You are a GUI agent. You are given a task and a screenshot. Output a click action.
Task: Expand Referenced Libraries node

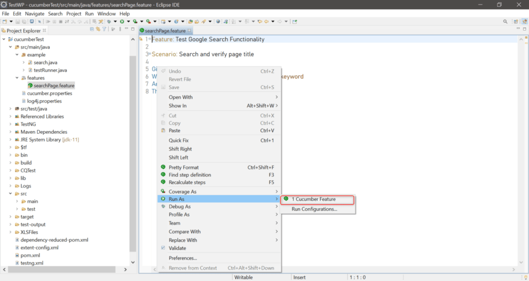coord(10,116)
